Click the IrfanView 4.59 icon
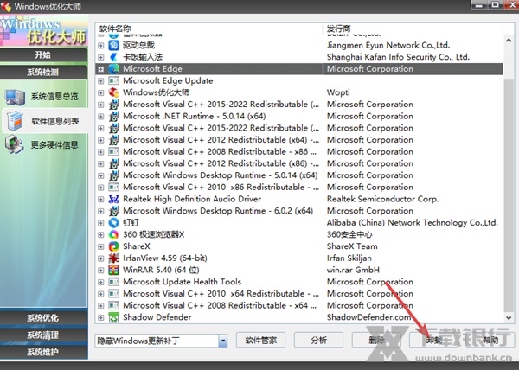Image resolution: width=519 pixels, height=370 pixels. tap(113, 258)
